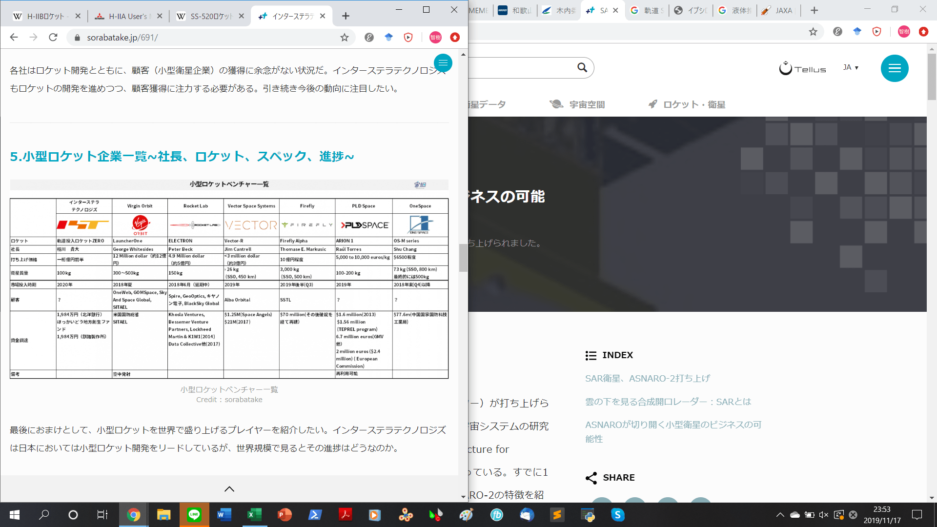The height and width of the screenshot is (527, 937).
Task: Switch to the SS-520ロケット tab
Action: [x=210, y=16]
